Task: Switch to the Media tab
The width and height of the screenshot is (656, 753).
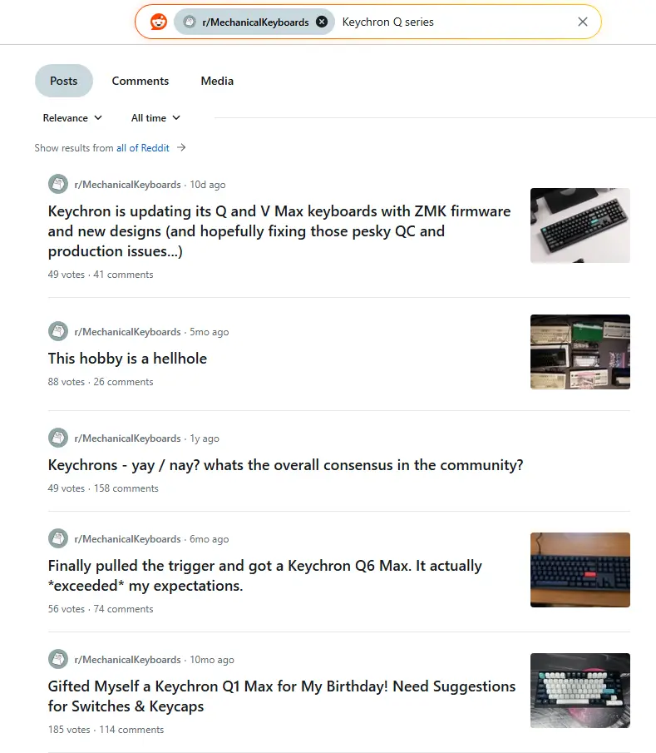Action: [217, 81]
